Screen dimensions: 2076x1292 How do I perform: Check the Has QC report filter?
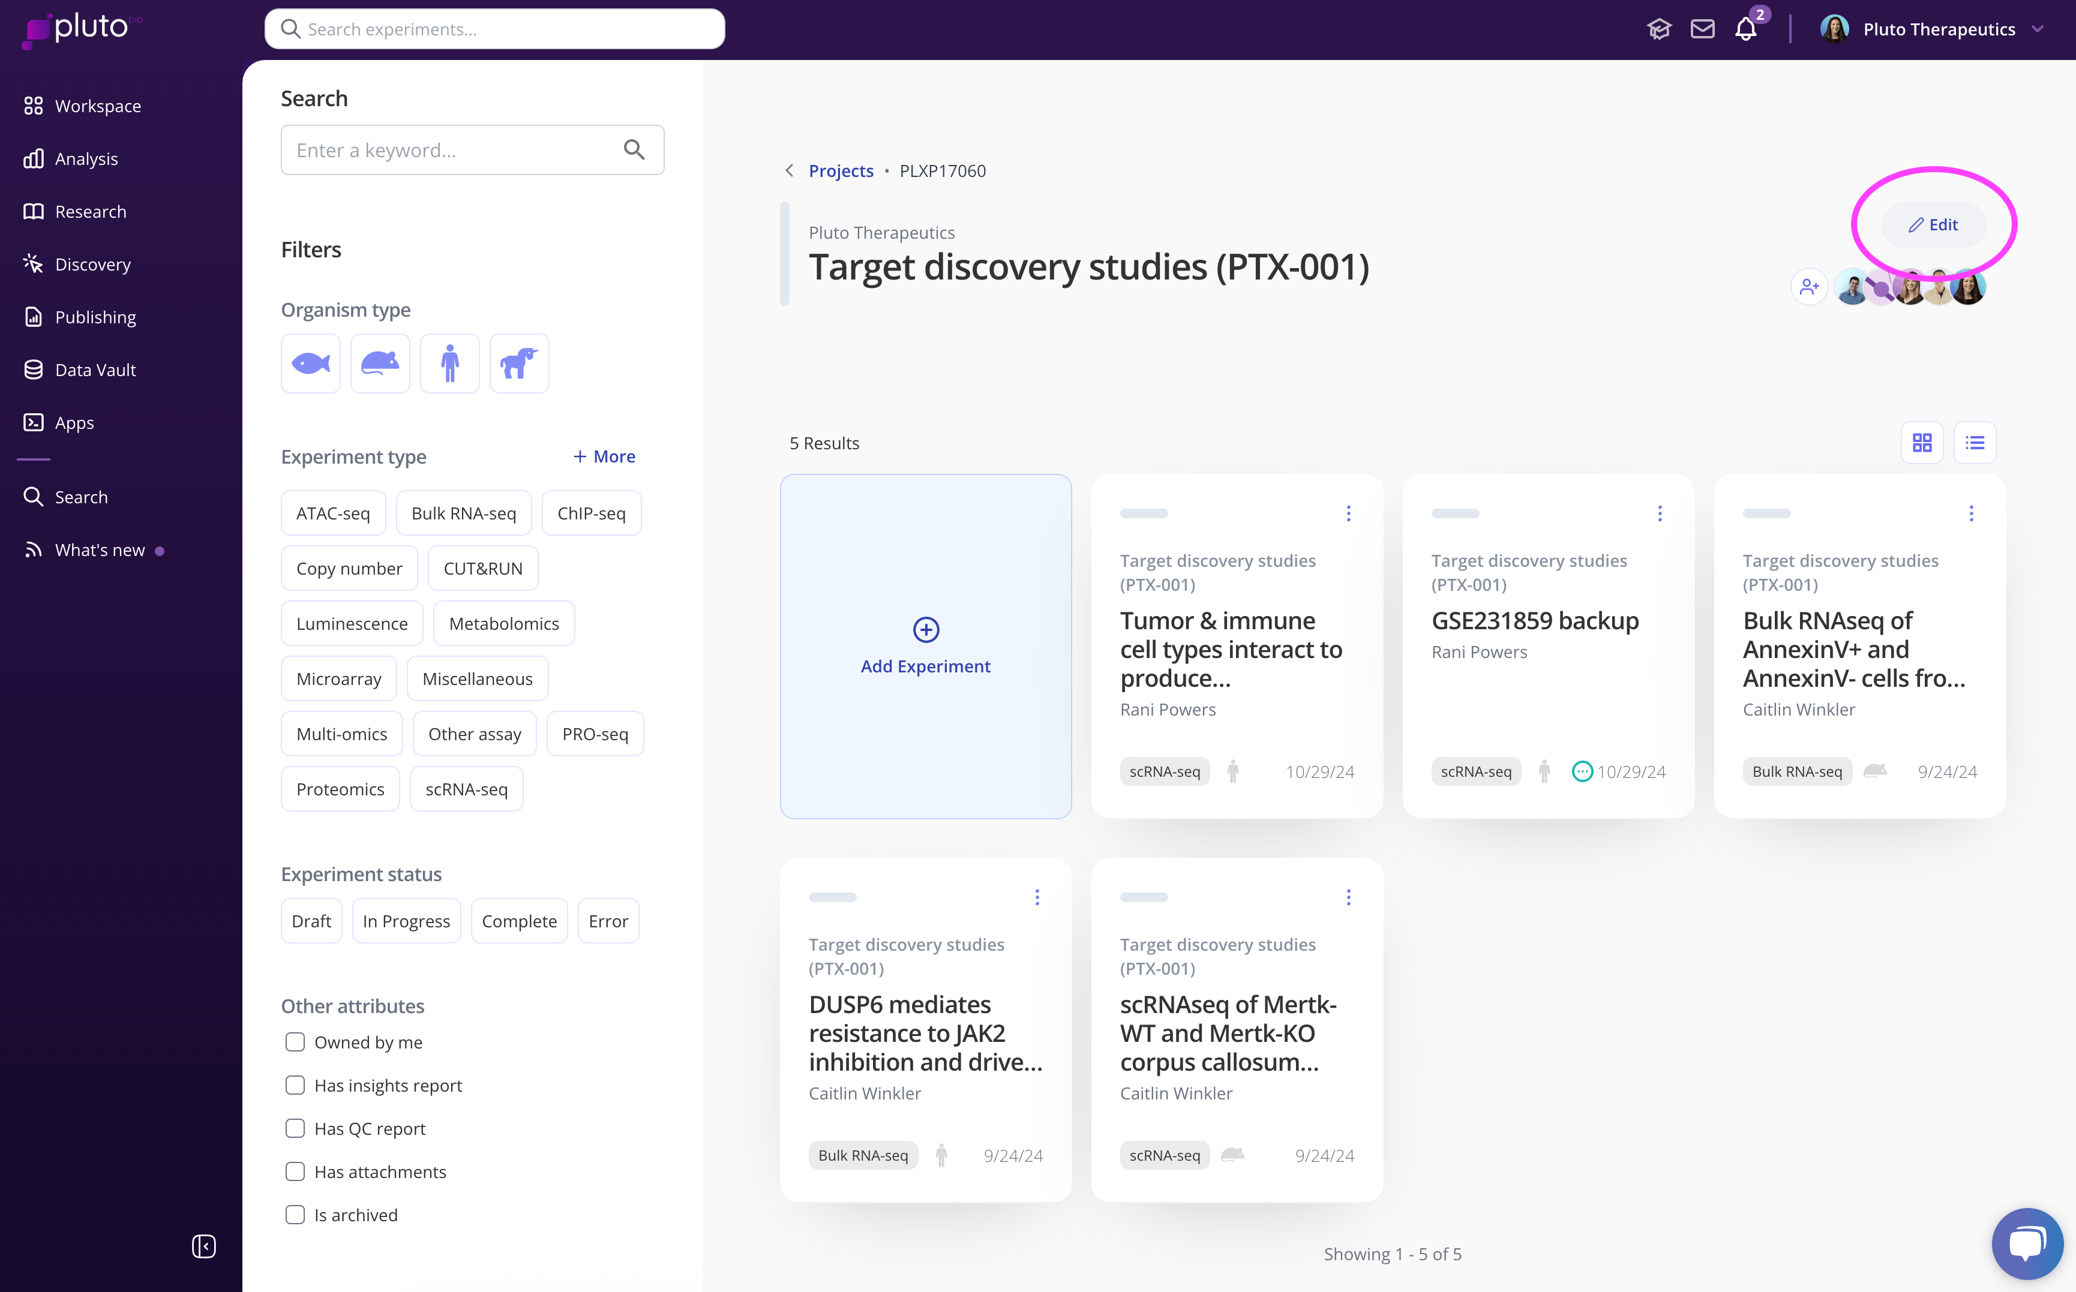click(x=295, y=1128)
